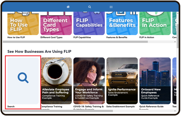Click the 'FLIP Capabilities' caption text

tap(82, 37)
